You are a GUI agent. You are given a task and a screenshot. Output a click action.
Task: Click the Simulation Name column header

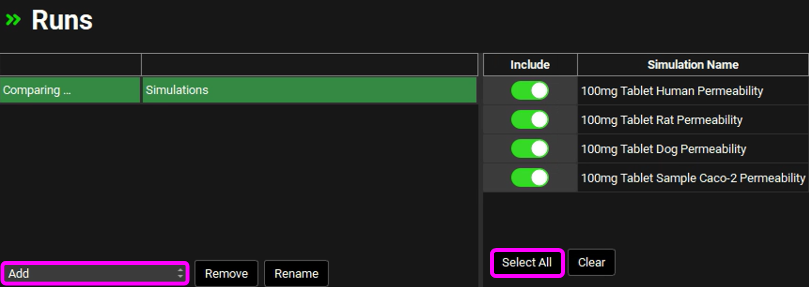coord(692,65)
